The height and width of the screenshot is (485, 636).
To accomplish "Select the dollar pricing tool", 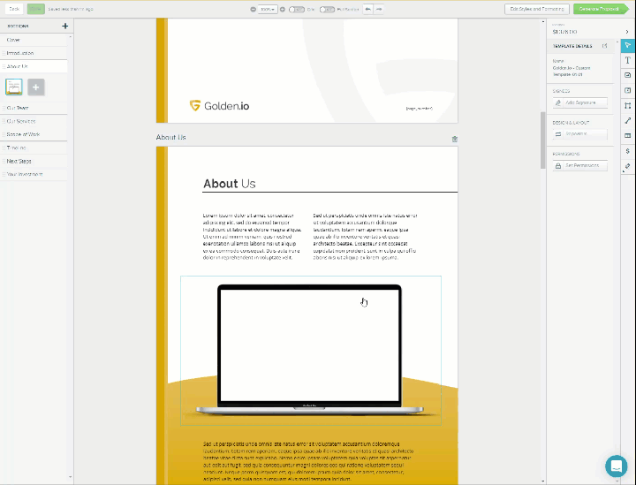I will pos(628,151).
